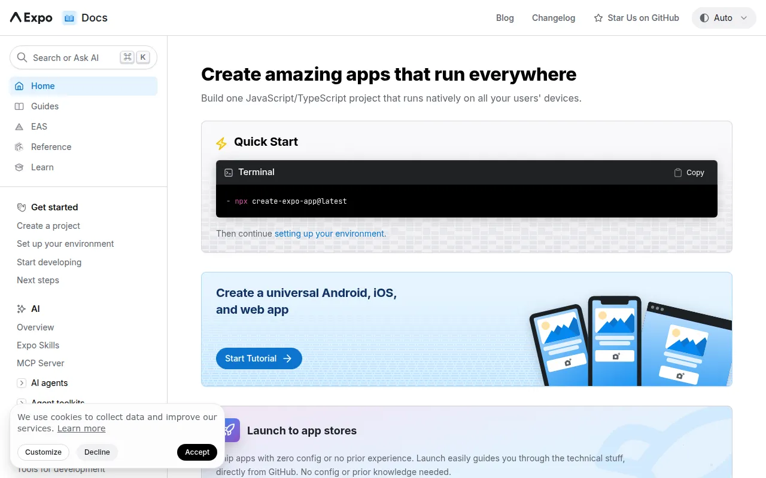Open Create a project page

click(48, 226)
